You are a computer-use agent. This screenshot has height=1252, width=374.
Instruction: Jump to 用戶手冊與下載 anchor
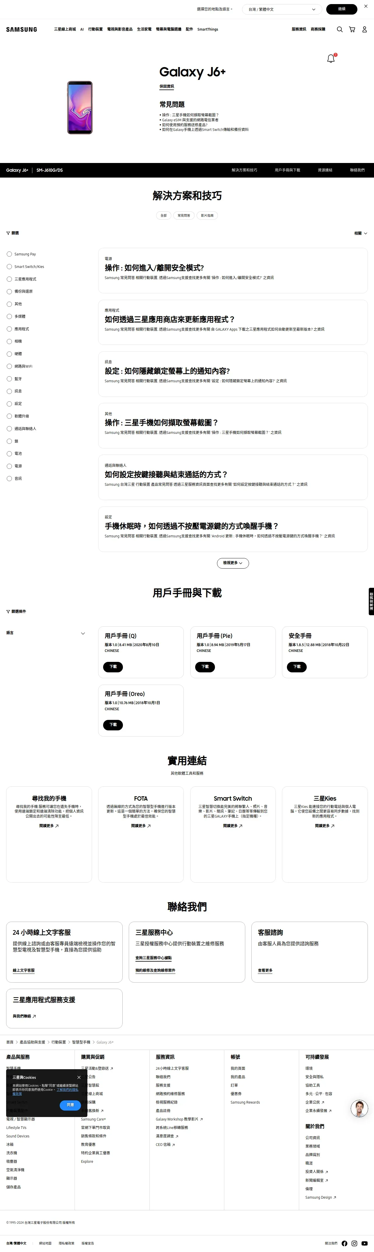[x=287, y=170]
